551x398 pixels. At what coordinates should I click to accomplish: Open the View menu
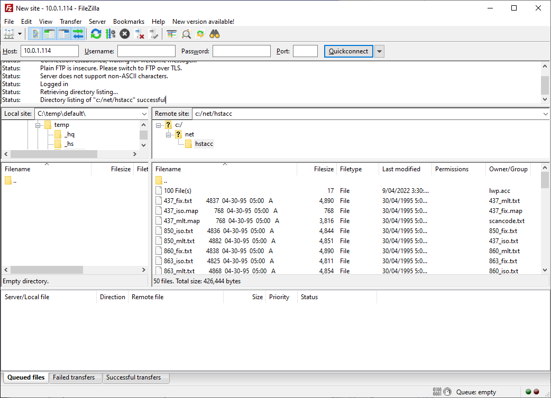click(45, 22)
